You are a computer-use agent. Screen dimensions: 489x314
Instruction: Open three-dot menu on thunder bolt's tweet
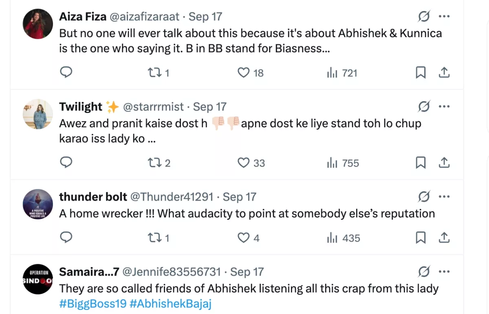(x=444, y=197)
